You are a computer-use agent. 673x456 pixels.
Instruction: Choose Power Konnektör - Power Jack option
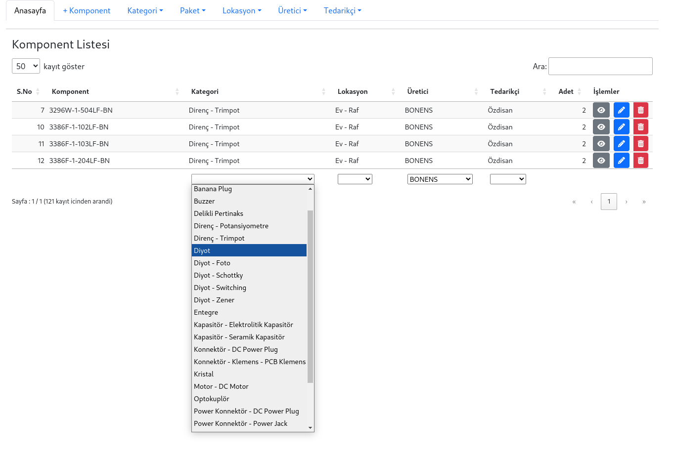249,423
